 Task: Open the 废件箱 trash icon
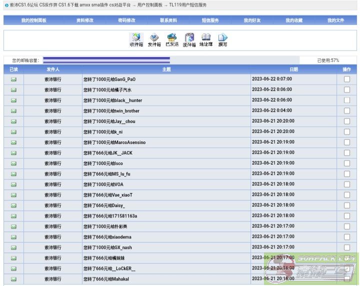[x=189, y=40]
